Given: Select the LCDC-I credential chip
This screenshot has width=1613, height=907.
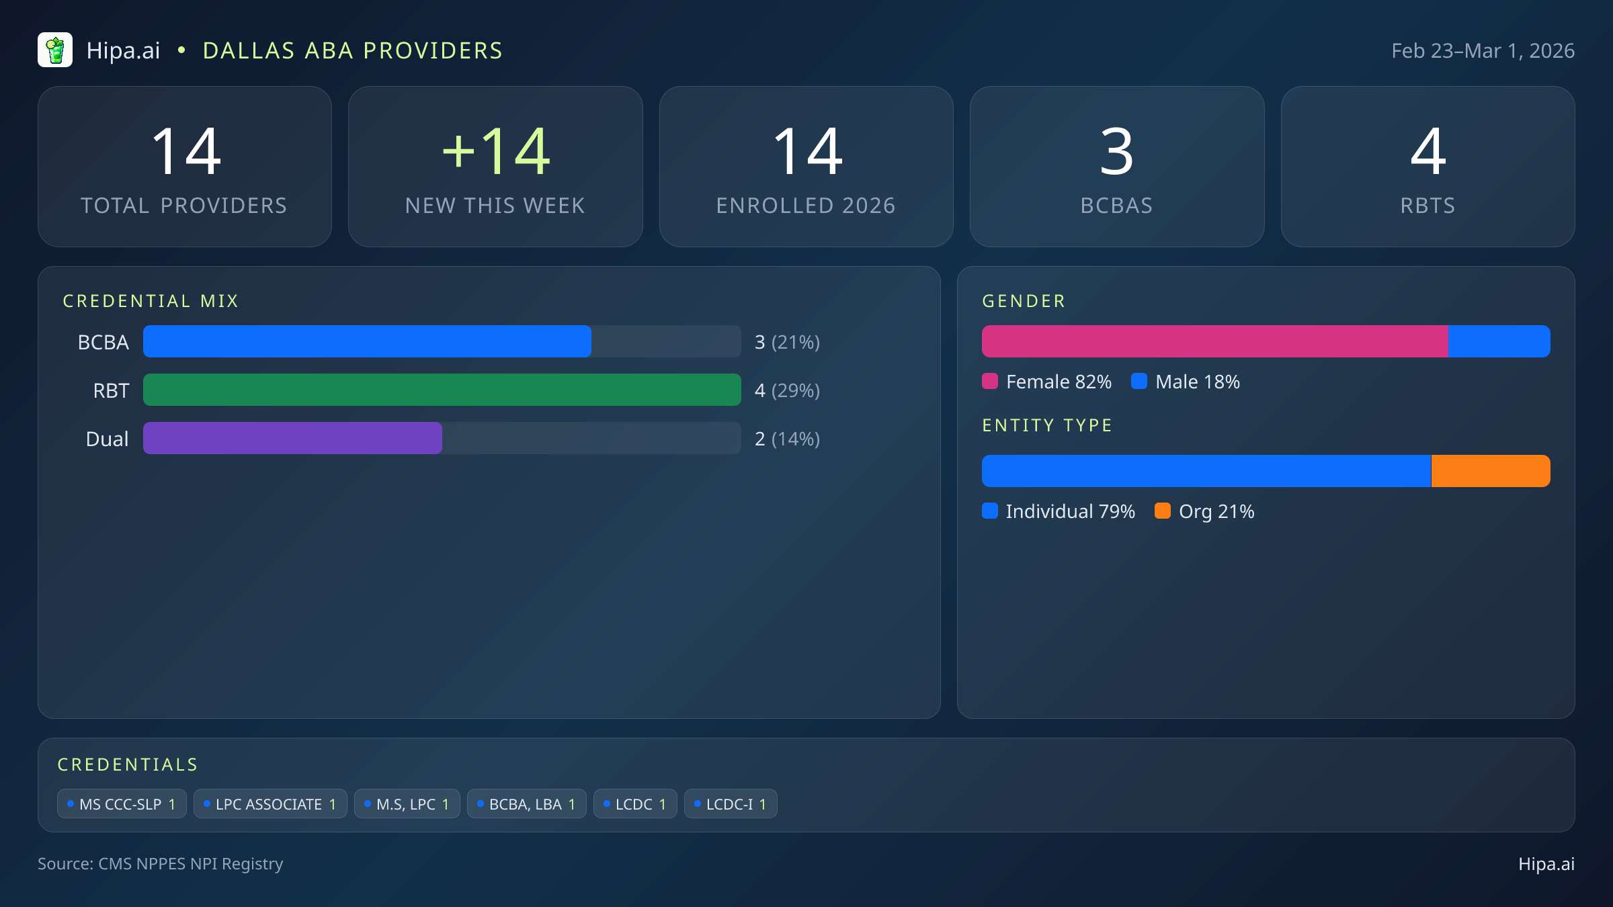Looking at the screenshot, I should (x=731, y=804).
